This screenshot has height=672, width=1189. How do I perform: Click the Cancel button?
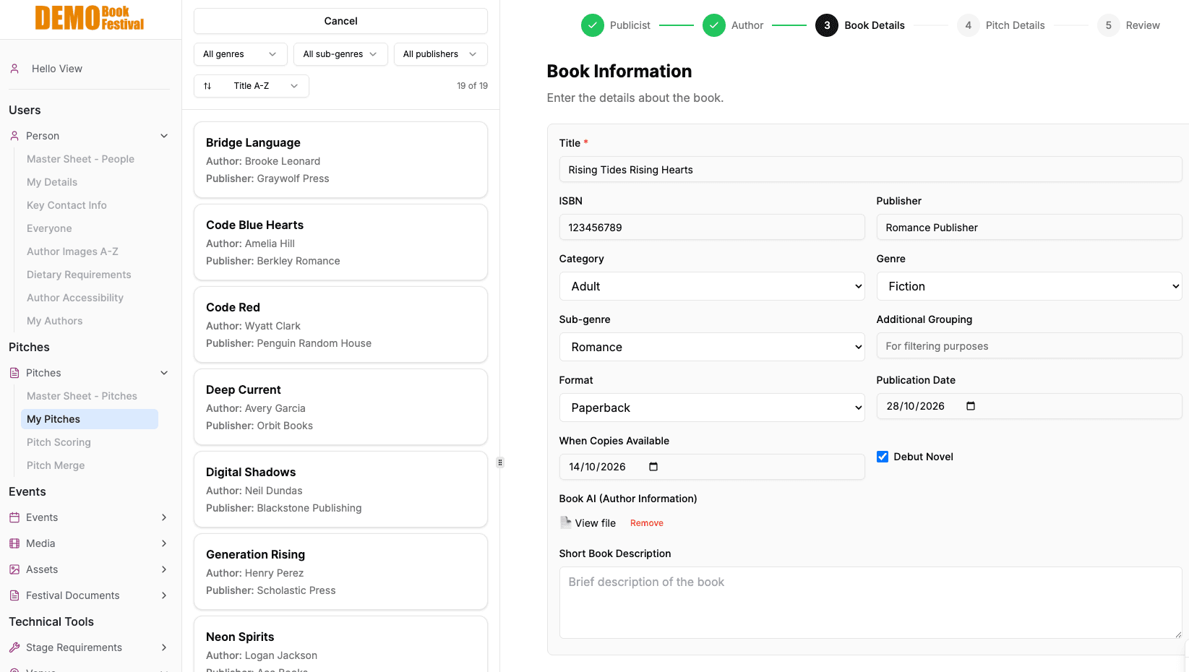click(x=340, y=21)
